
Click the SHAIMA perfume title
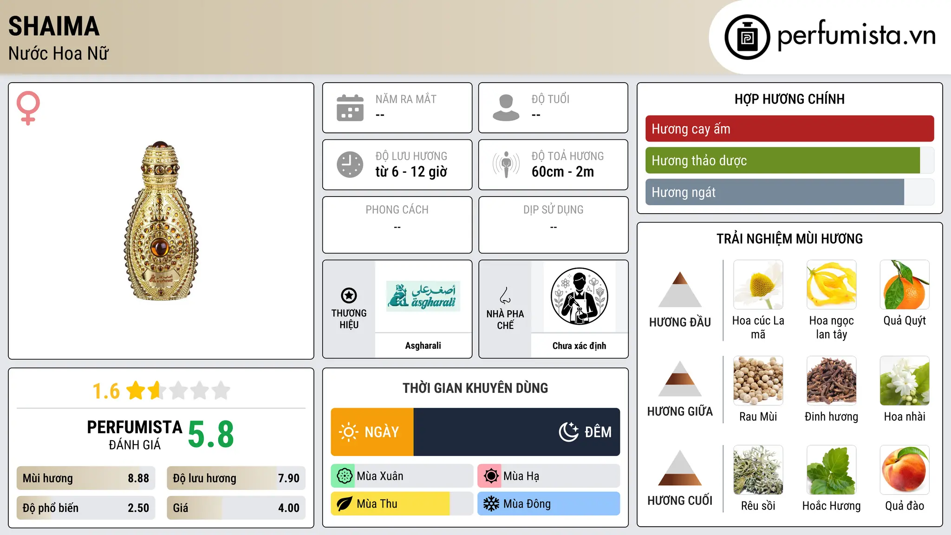click(54, 26)
